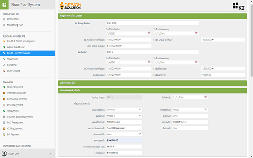The width and height of the screenshot is (253, 158).
Task: Click the Loan Closing icon
Action: 4,71
